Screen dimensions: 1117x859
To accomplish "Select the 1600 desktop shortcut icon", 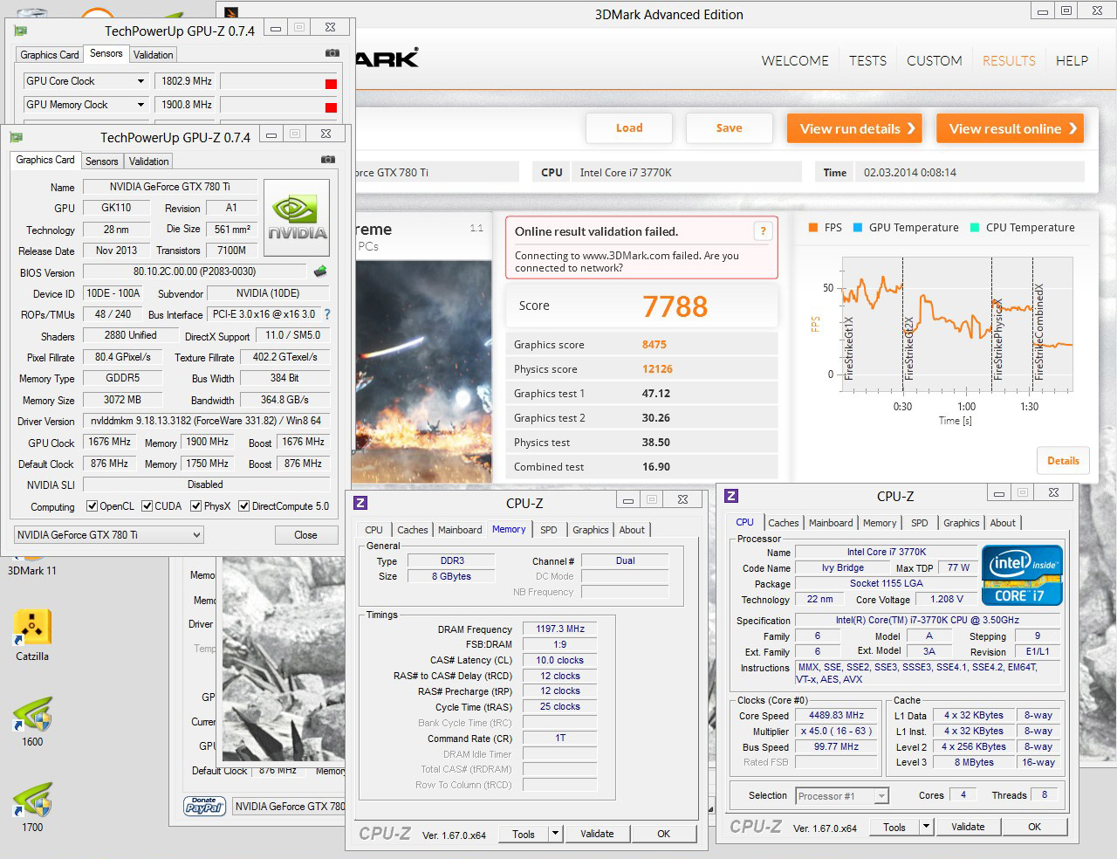I will [x=32, y=721].
